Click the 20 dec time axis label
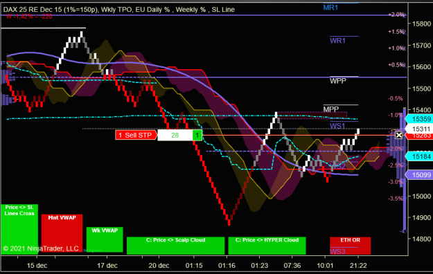433x274 pixels. pyautogui.click(x=159, y=266)
